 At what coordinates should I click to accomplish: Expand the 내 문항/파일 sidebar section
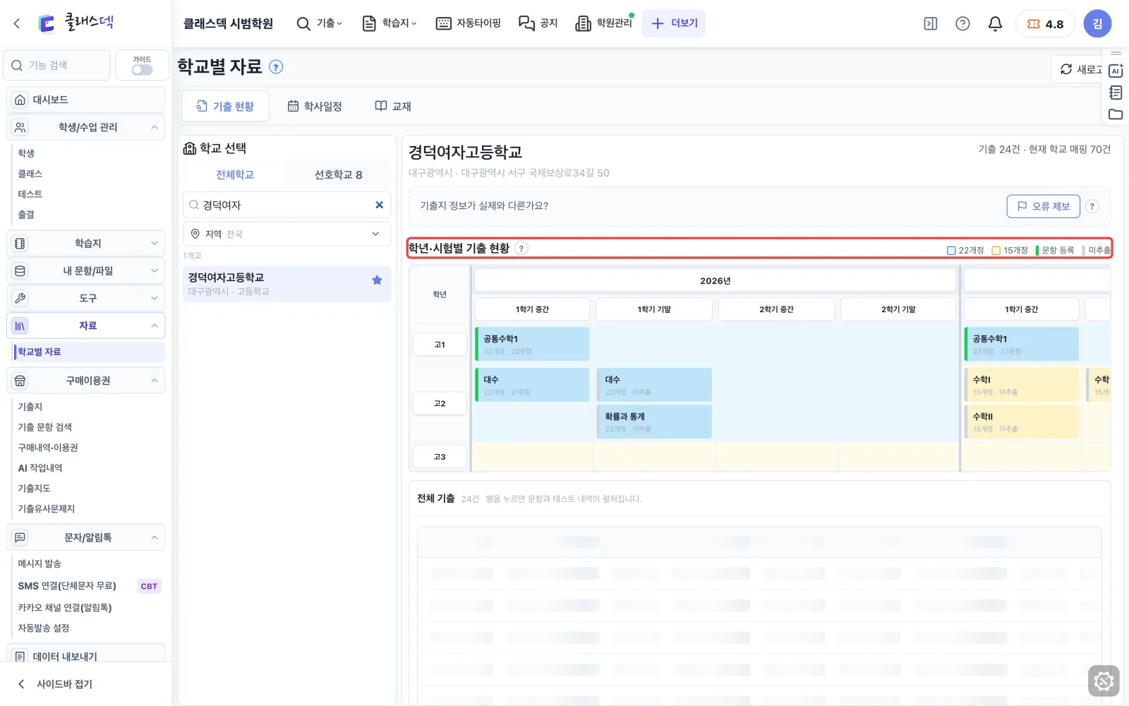point(86,271)
